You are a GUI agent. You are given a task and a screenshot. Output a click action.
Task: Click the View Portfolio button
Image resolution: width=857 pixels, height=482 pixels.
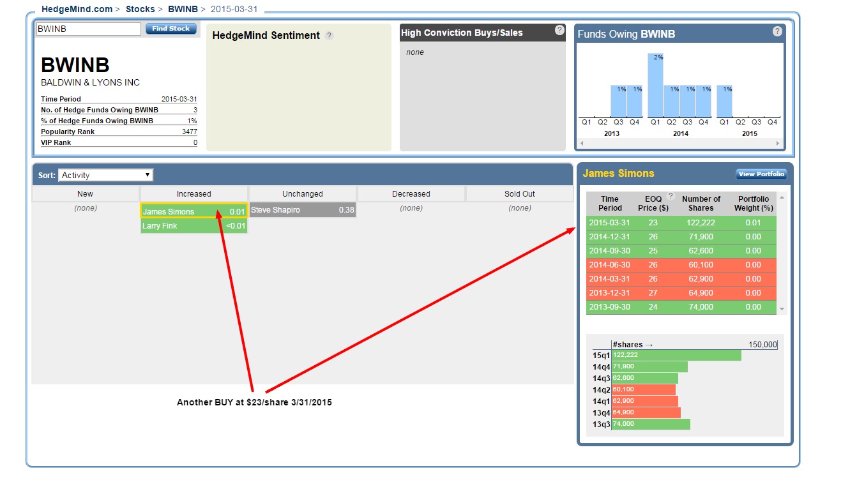tap(761, 174)
